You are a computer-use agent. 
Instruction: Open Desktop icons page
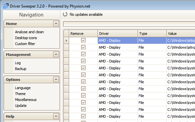tap(26, 38)
